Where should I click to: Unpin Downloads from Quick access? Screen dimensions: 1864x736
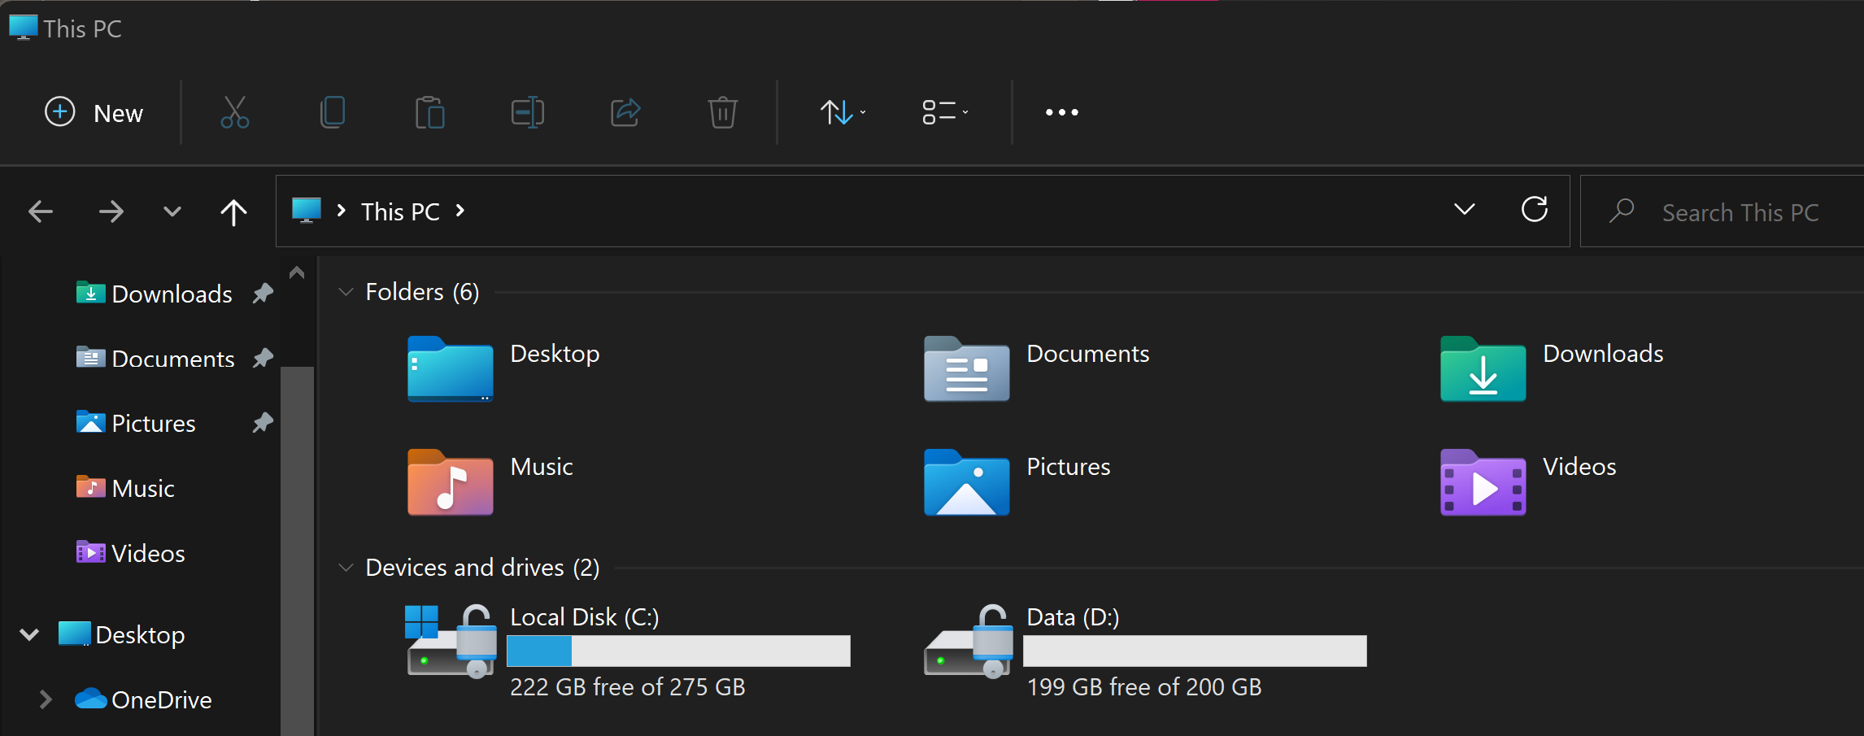(262, 293)
